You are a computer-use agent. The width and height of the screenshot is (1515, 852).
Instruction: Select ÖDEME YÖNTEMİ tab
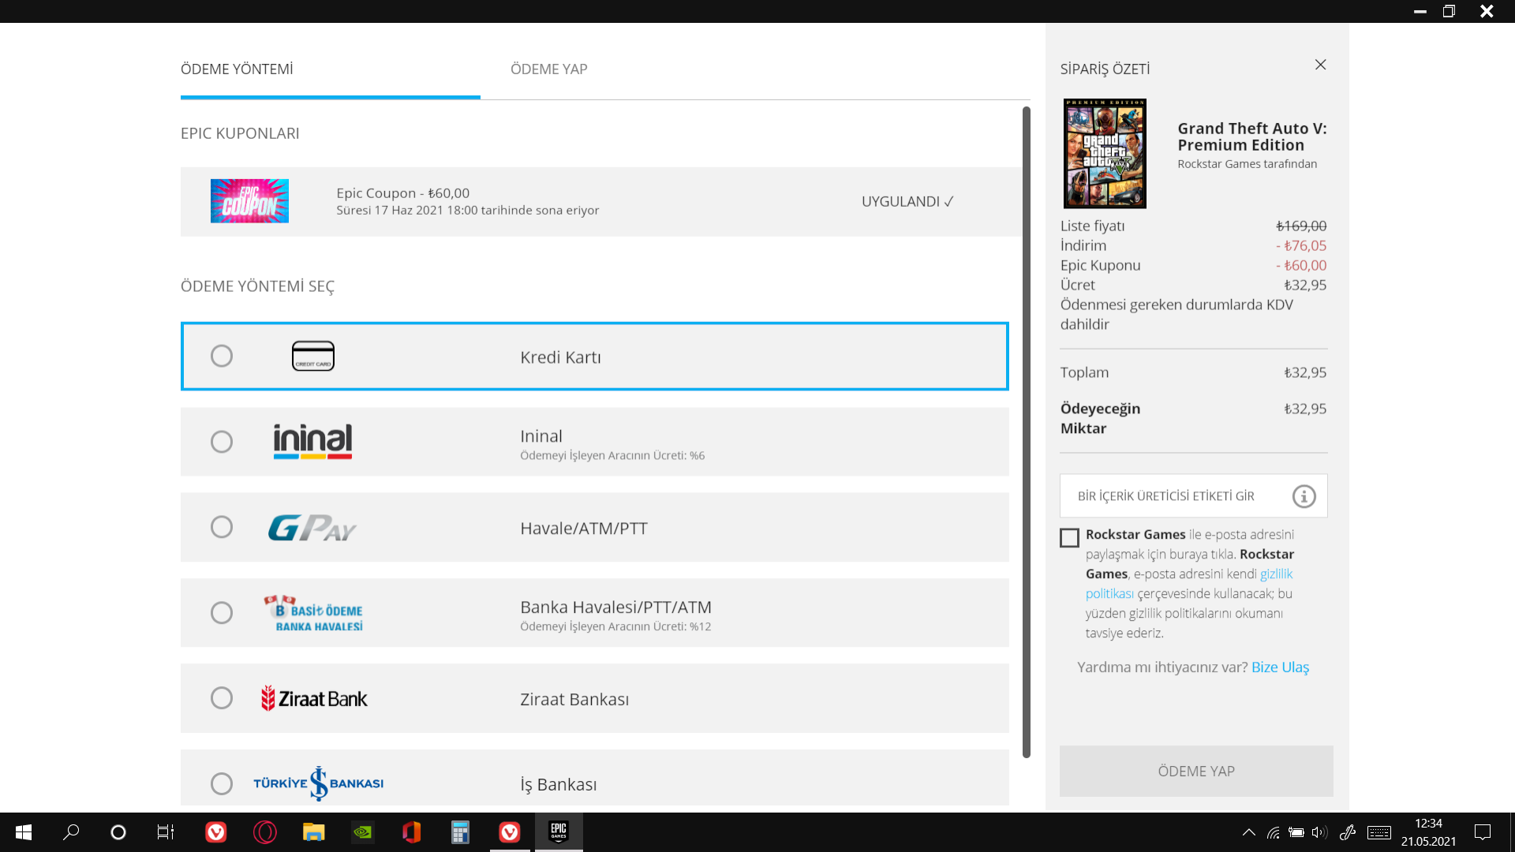[x=237, y=69]
